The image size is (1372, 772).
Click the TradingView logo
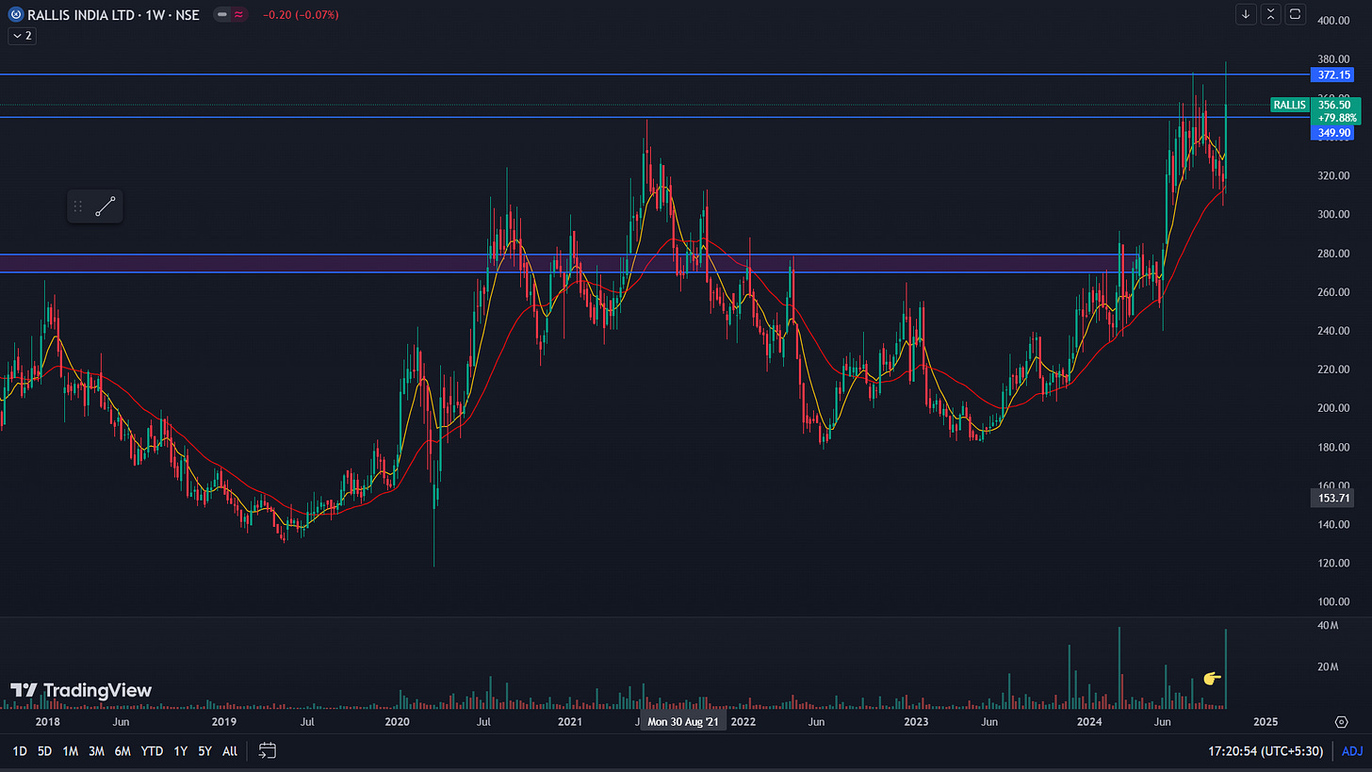81,690
